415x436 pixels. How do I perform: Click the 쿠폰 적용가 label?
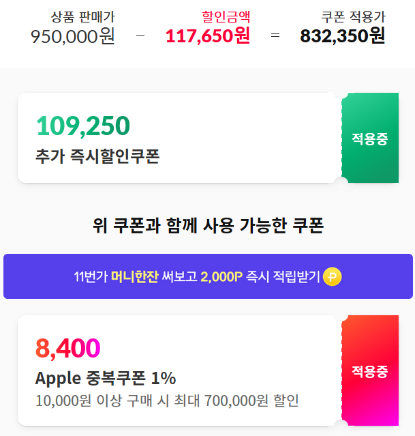(x=354, y=17)
